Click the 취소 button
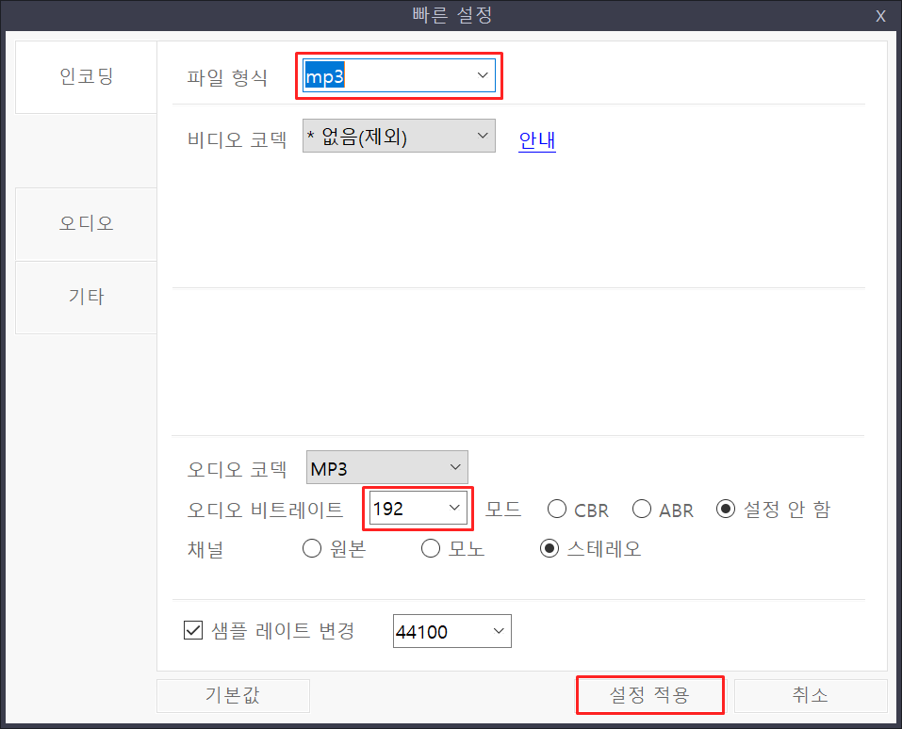 click(811, 696)
